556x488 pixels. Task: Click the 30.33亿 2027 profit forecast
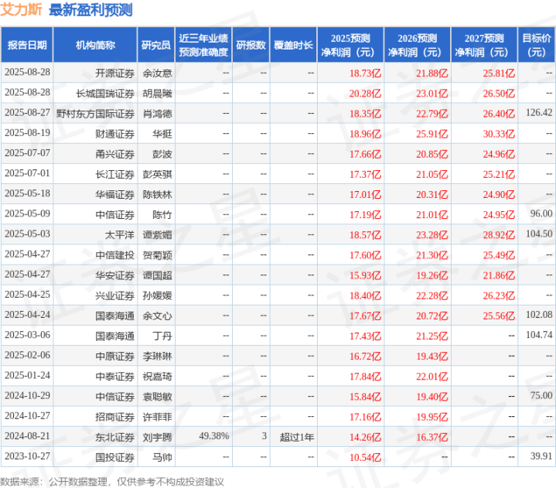499,135
